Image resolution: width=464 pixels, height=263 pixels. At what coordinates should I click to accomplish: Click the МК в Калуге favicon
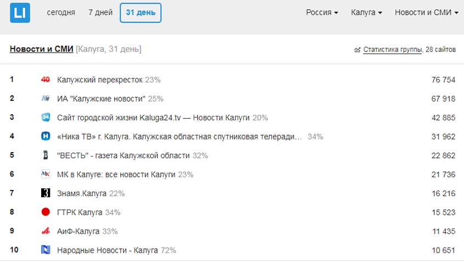[46, 174]
